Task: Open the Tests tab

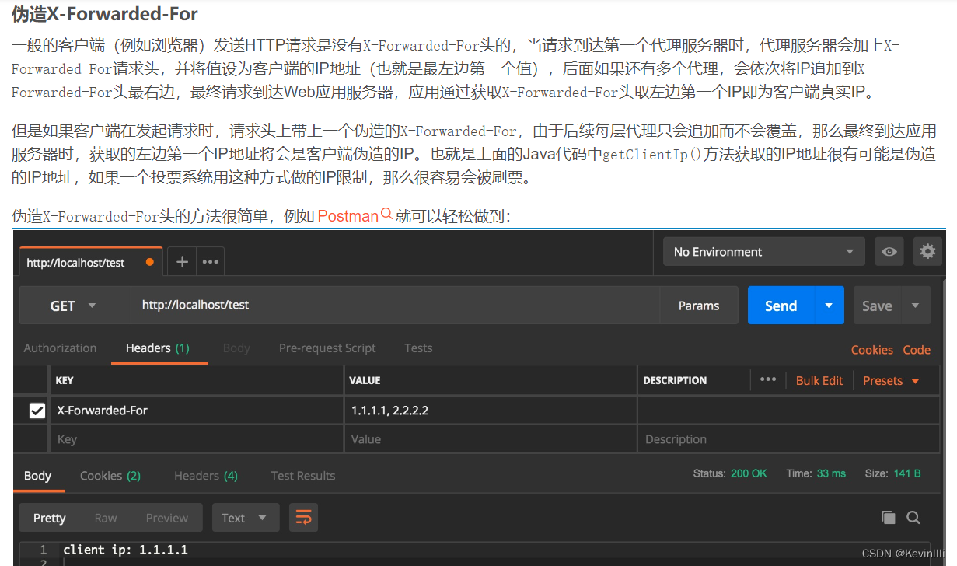Action: 418,348
